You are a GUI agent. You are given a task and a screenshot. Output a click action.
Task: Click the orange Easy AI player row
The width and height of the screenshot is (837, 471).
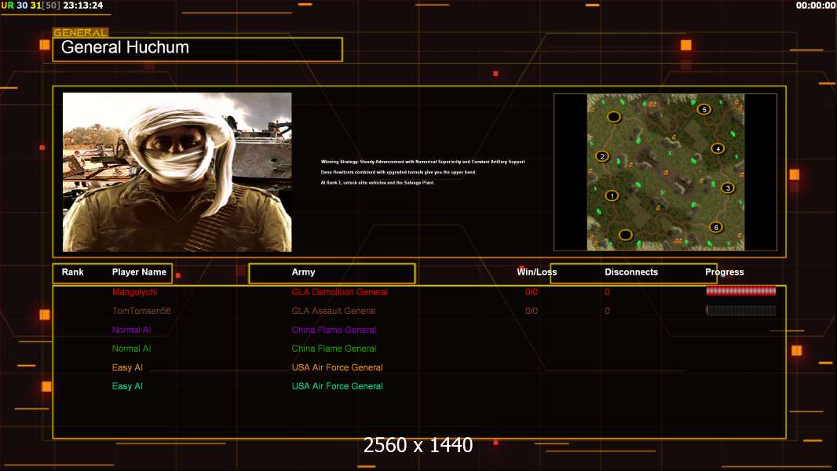coord(127,367)
